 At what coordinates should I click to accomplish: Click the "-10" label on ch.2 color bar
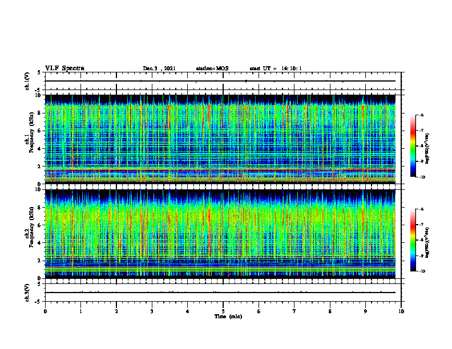(x=422, y=271)
